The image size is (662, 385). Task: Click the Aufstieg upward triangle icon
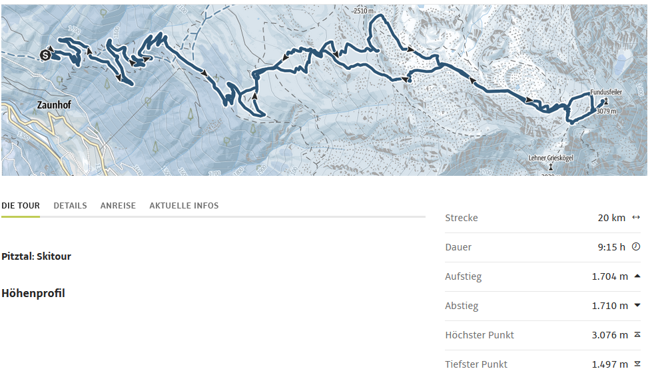click(x=637, y=276)
